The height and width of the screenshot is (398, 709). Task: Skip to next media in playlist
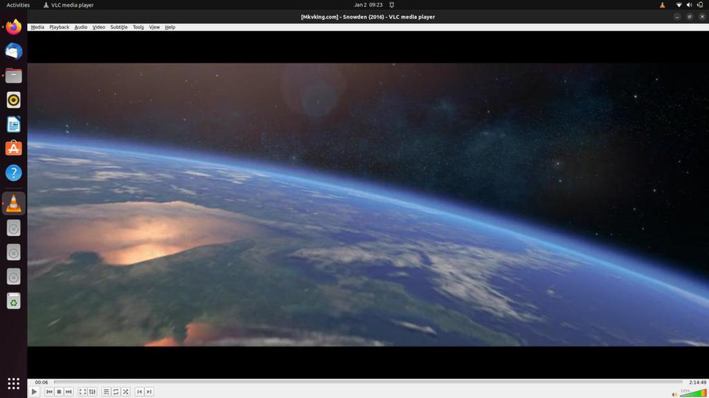click(69, 392)
